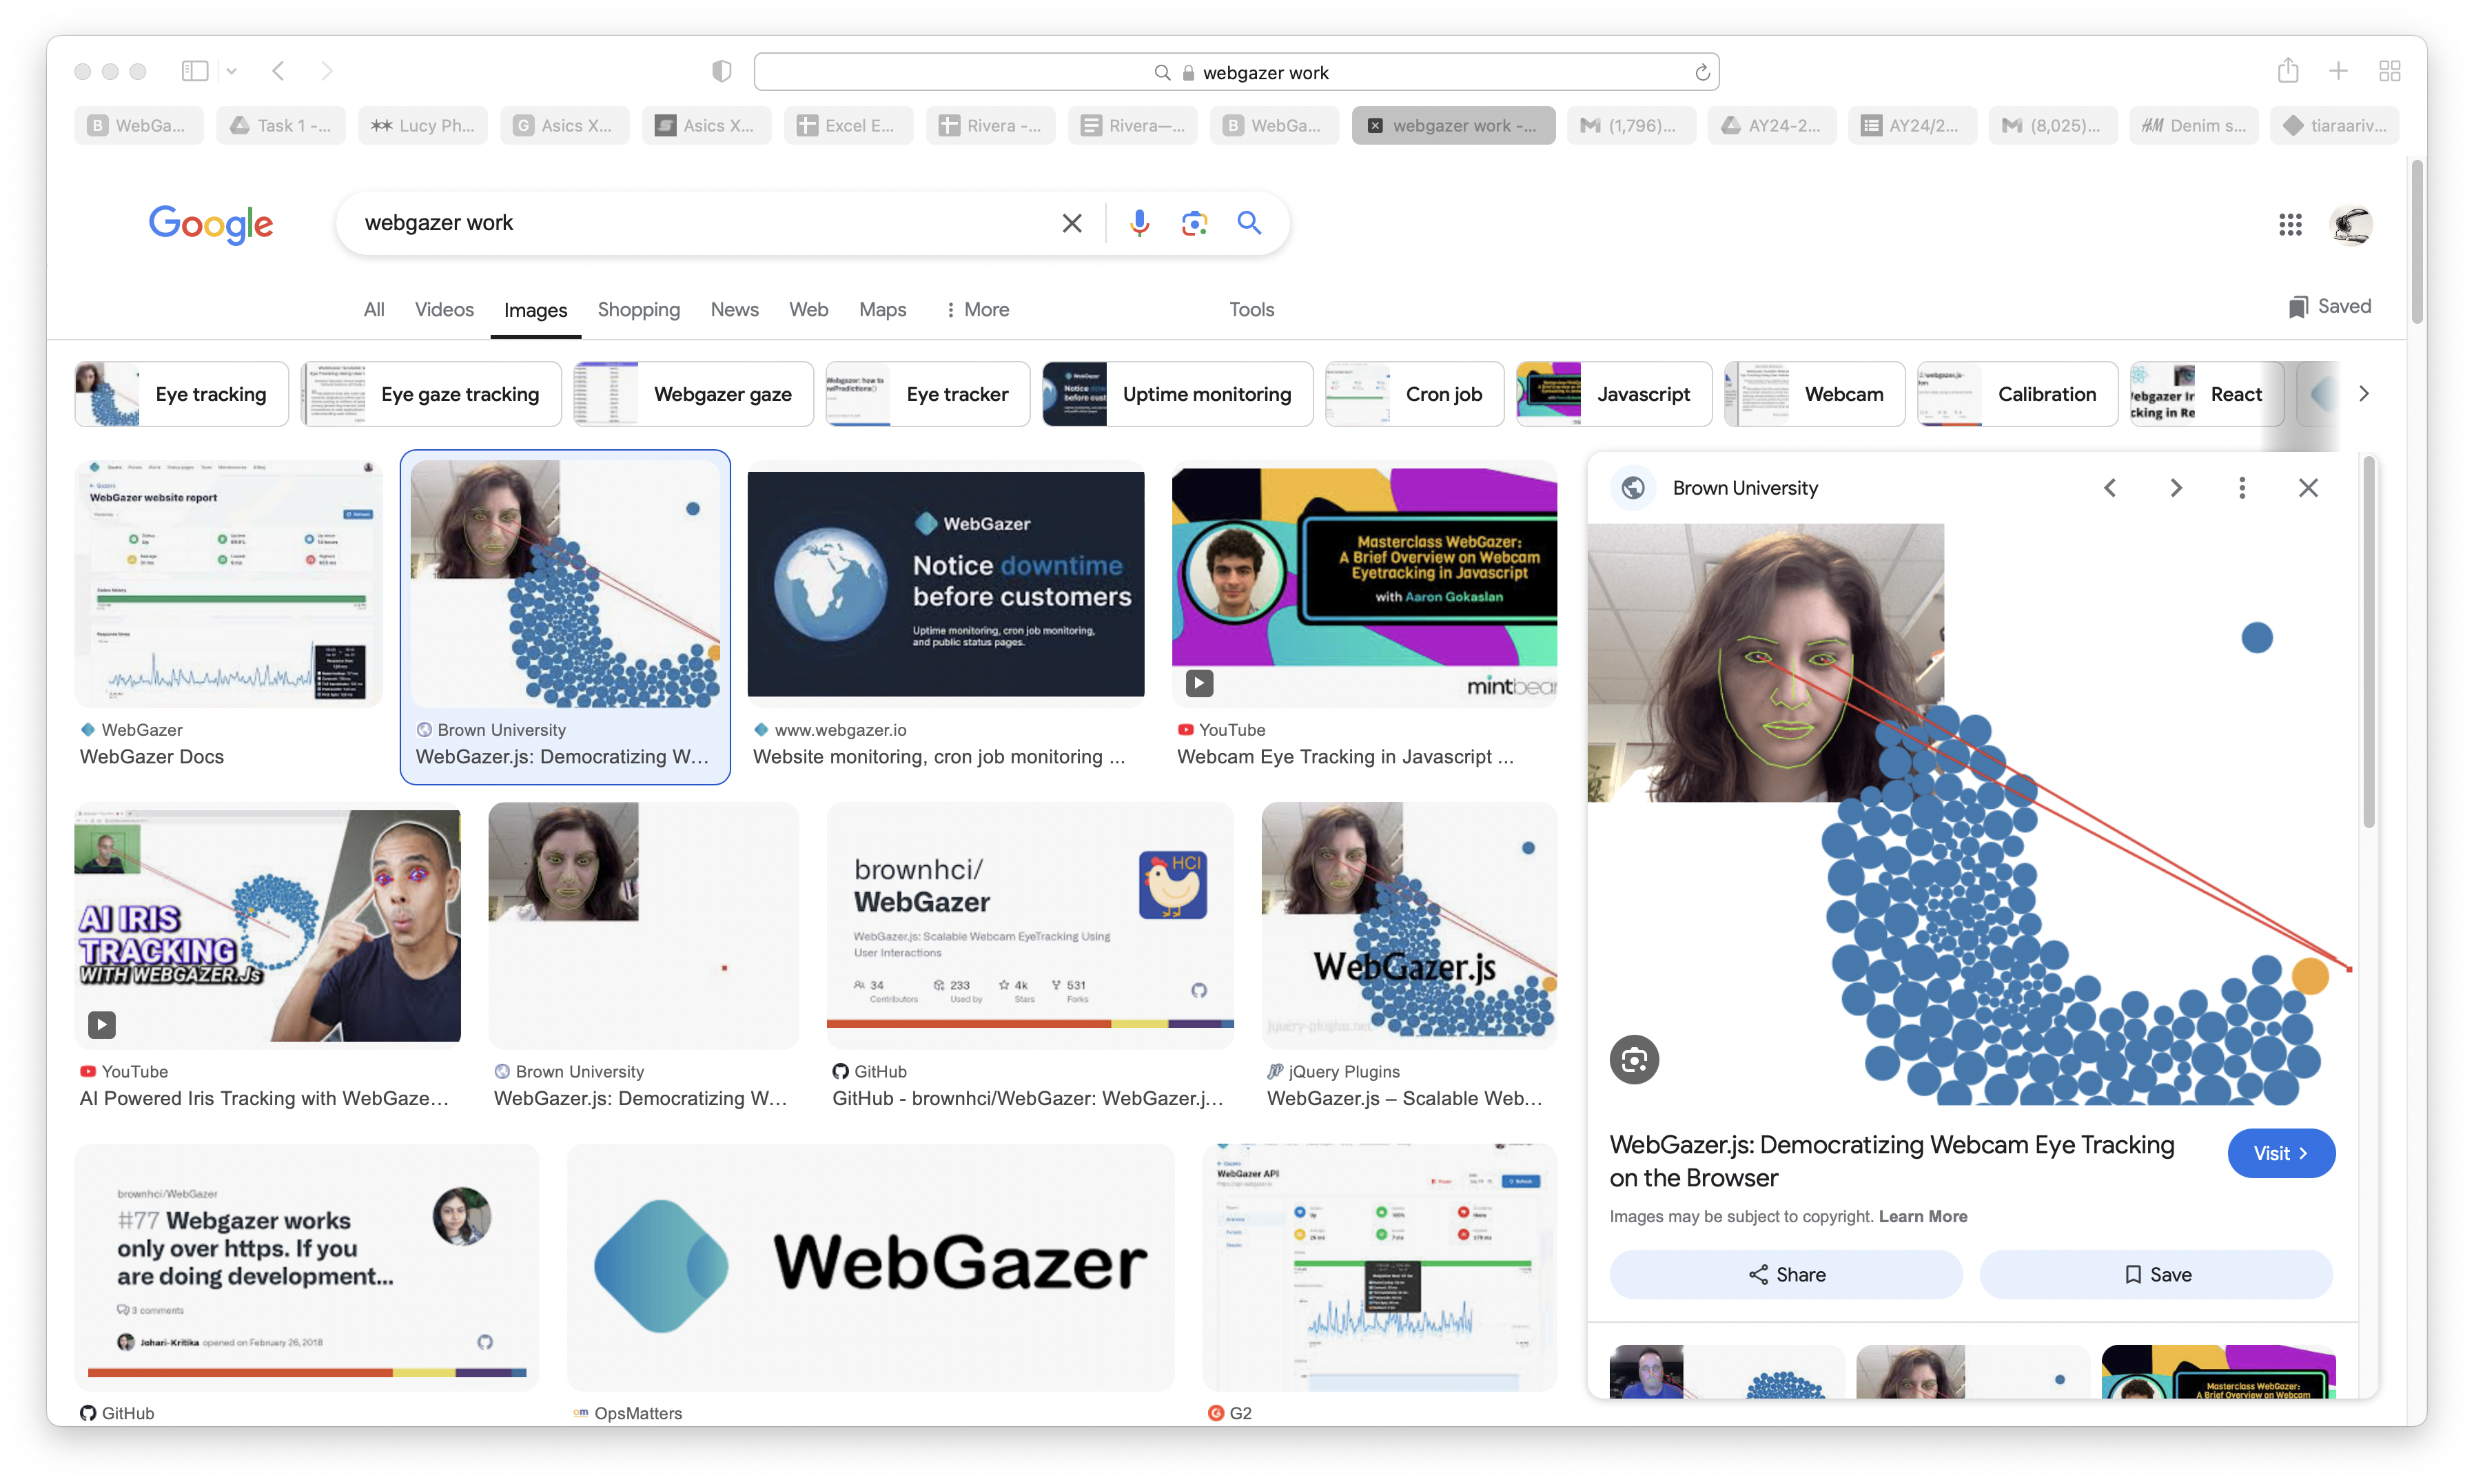Toggle the Safari sidebar
The width and height of the screenshot is (2474, 1484).
click(x=195, y=71)
